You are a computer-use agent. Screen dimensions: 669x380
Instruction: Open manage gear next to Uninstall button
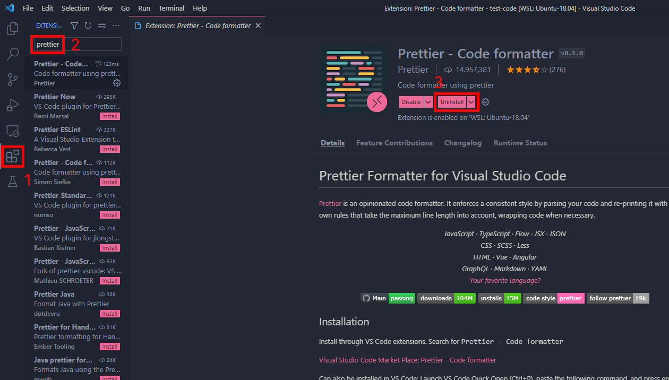tap(485, 102)
